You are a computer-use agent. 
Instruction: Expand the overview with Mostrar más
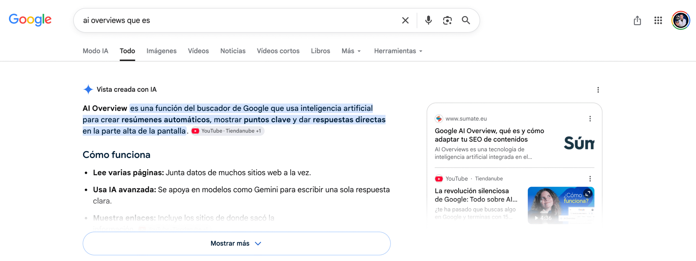pyautogui.click(x=237, y=243)
